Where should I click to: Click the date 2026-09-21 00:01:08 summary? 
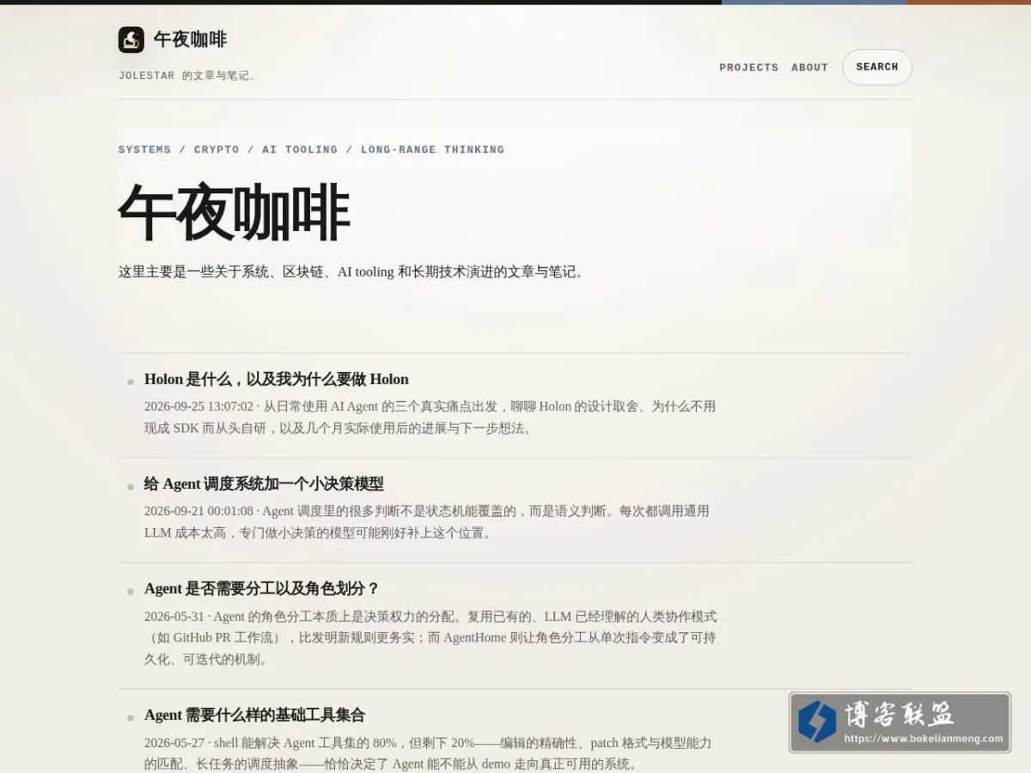[427, 522]
